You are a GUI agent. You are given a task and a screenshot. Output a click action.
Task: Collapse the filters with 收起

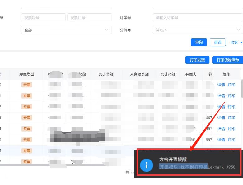[x=236, y=42]
